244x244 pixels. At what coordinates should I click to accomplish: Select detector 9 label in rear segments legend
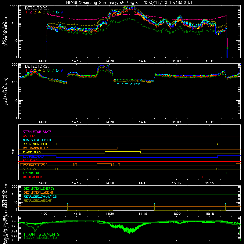(x=62, y=70)
